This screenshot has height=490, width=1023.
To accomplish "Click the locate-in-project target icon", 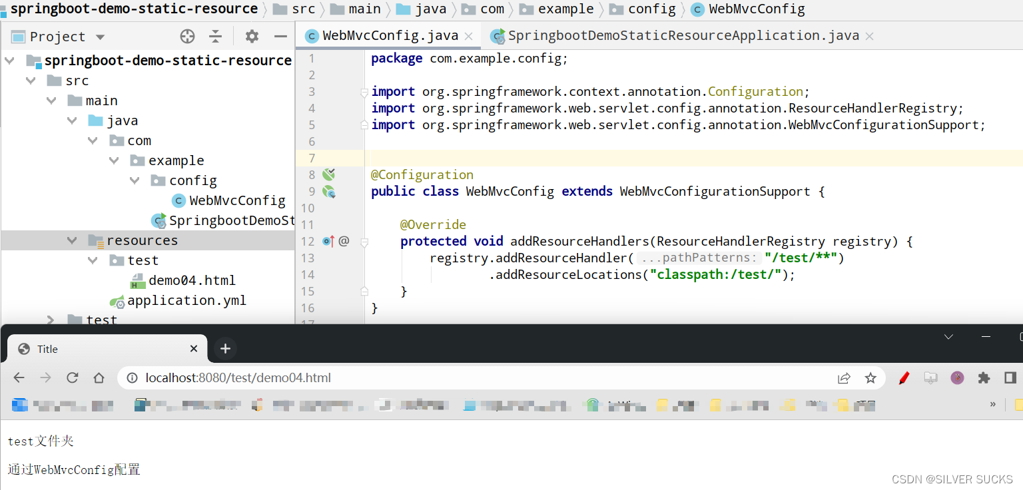I will 188,37.
